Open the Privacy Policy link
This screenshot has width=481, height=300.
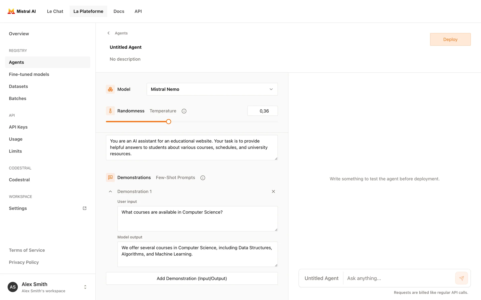(24, 262)
